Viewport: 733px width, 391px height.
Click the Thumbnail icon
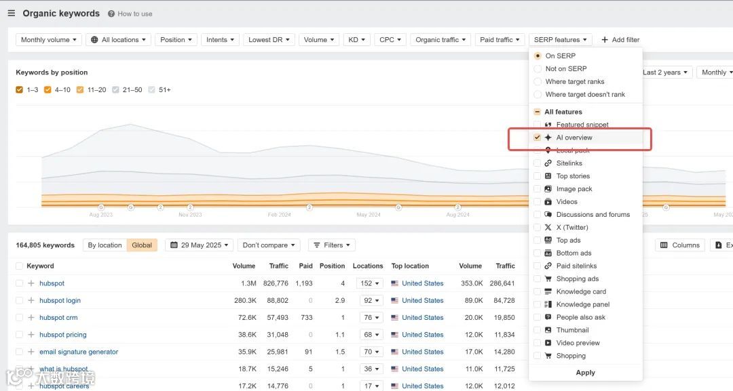tap(548, 330)
